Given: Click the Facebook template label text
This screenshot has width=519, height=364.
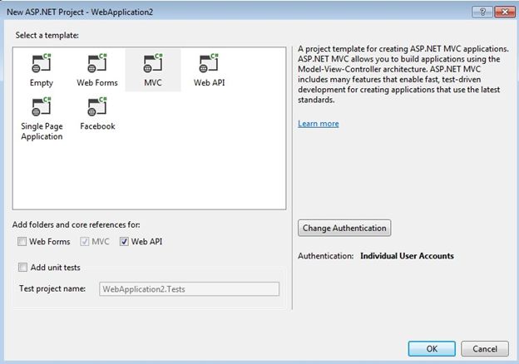Looking at the screenshot, I should tap(97, 126).
